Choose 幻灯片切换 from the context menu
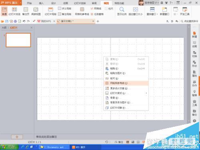This screenshot has width=200, height=150. [126, 108]
